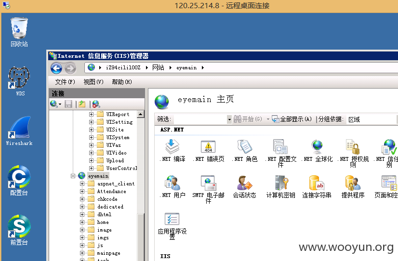Expand the aspnet_client folder

tap(82, 183)
